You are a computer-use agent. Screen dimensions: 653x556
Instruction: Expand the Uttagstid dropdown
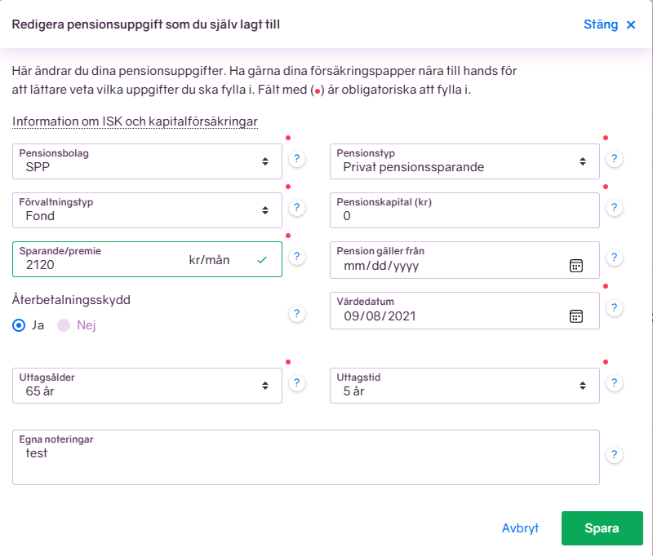pos(464,385)
